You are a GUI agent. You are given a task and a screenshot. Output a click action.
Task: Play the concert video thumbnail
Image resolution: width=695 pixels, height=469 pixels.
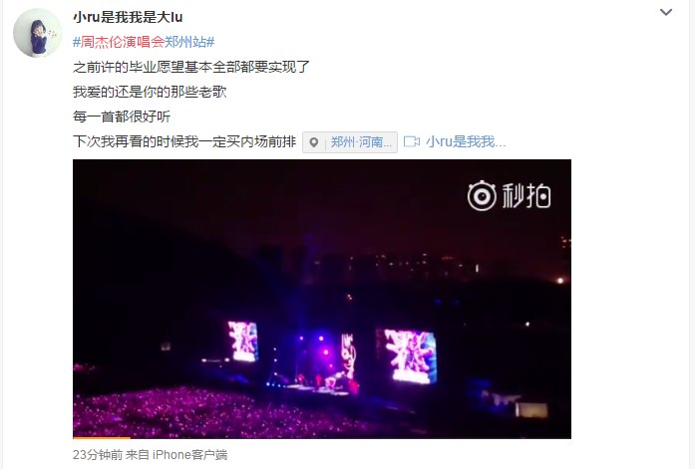(x=322, y=299)
